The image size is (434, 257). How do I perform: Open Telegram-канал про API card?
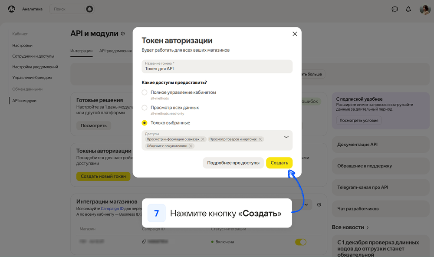(381, 188)
